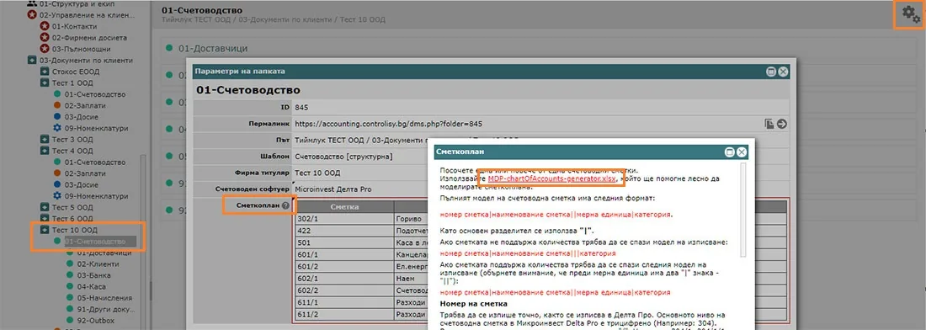Open 02-Клиенти in the left tree
Screen dimensions: 926x330
(x=98, y=263)
